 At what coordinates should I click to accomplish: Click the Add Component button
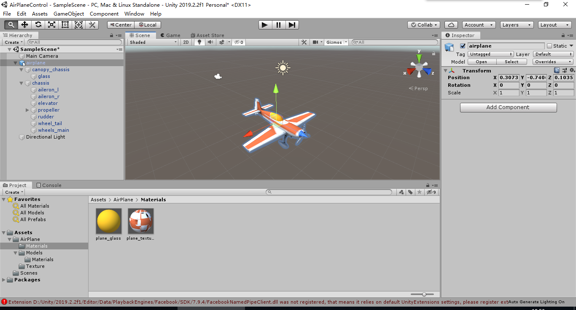point(508,107)
